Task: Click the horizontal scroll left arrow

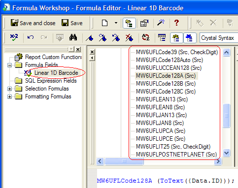Action: [100, 161]
